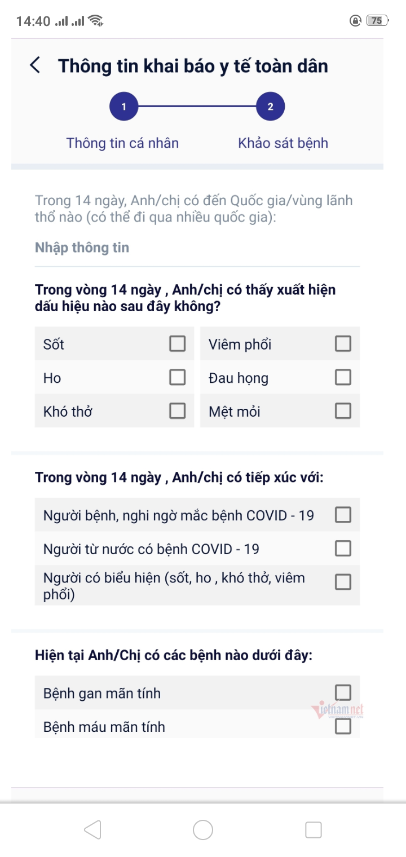The height and width of the screenshot is (857, 406).
Task: Focus the Nhập thông tin country field
Action: coord(197,248)
